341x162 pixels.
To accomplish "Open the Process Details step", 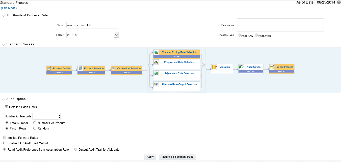I will 62,69.
